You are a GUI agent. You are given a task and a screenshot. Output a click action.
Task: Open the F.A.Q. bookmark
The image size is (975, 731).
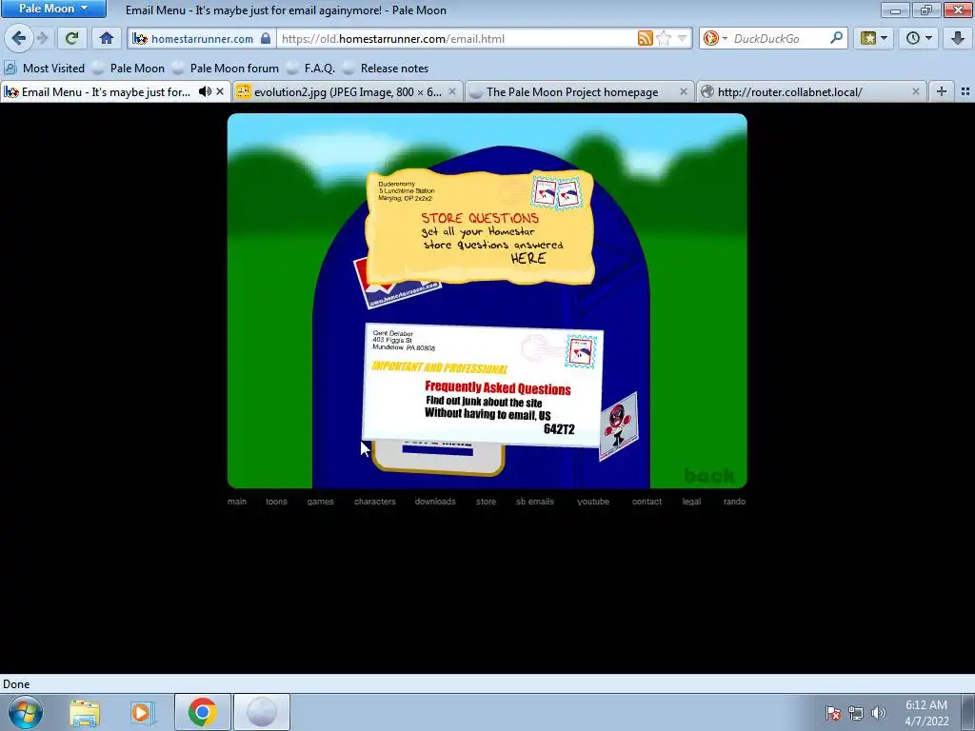[x=311, y=69]
